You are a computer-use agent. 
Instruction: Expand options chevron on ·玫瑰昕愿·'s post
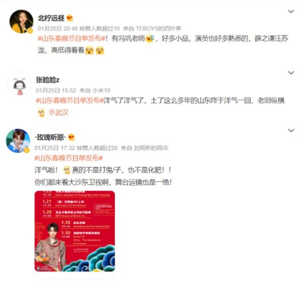(x=291, y=131)
